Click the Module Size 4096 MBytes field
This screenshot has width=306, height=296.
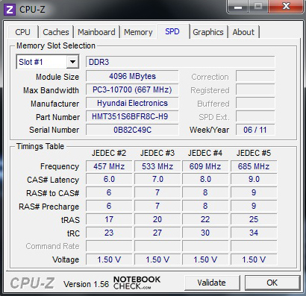point(132,76)
